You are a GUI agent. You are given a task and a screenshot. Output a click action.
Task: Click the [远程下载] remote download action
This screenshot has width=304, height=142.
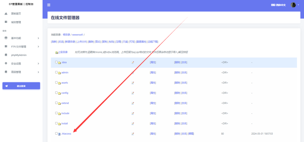pos(153,42)
